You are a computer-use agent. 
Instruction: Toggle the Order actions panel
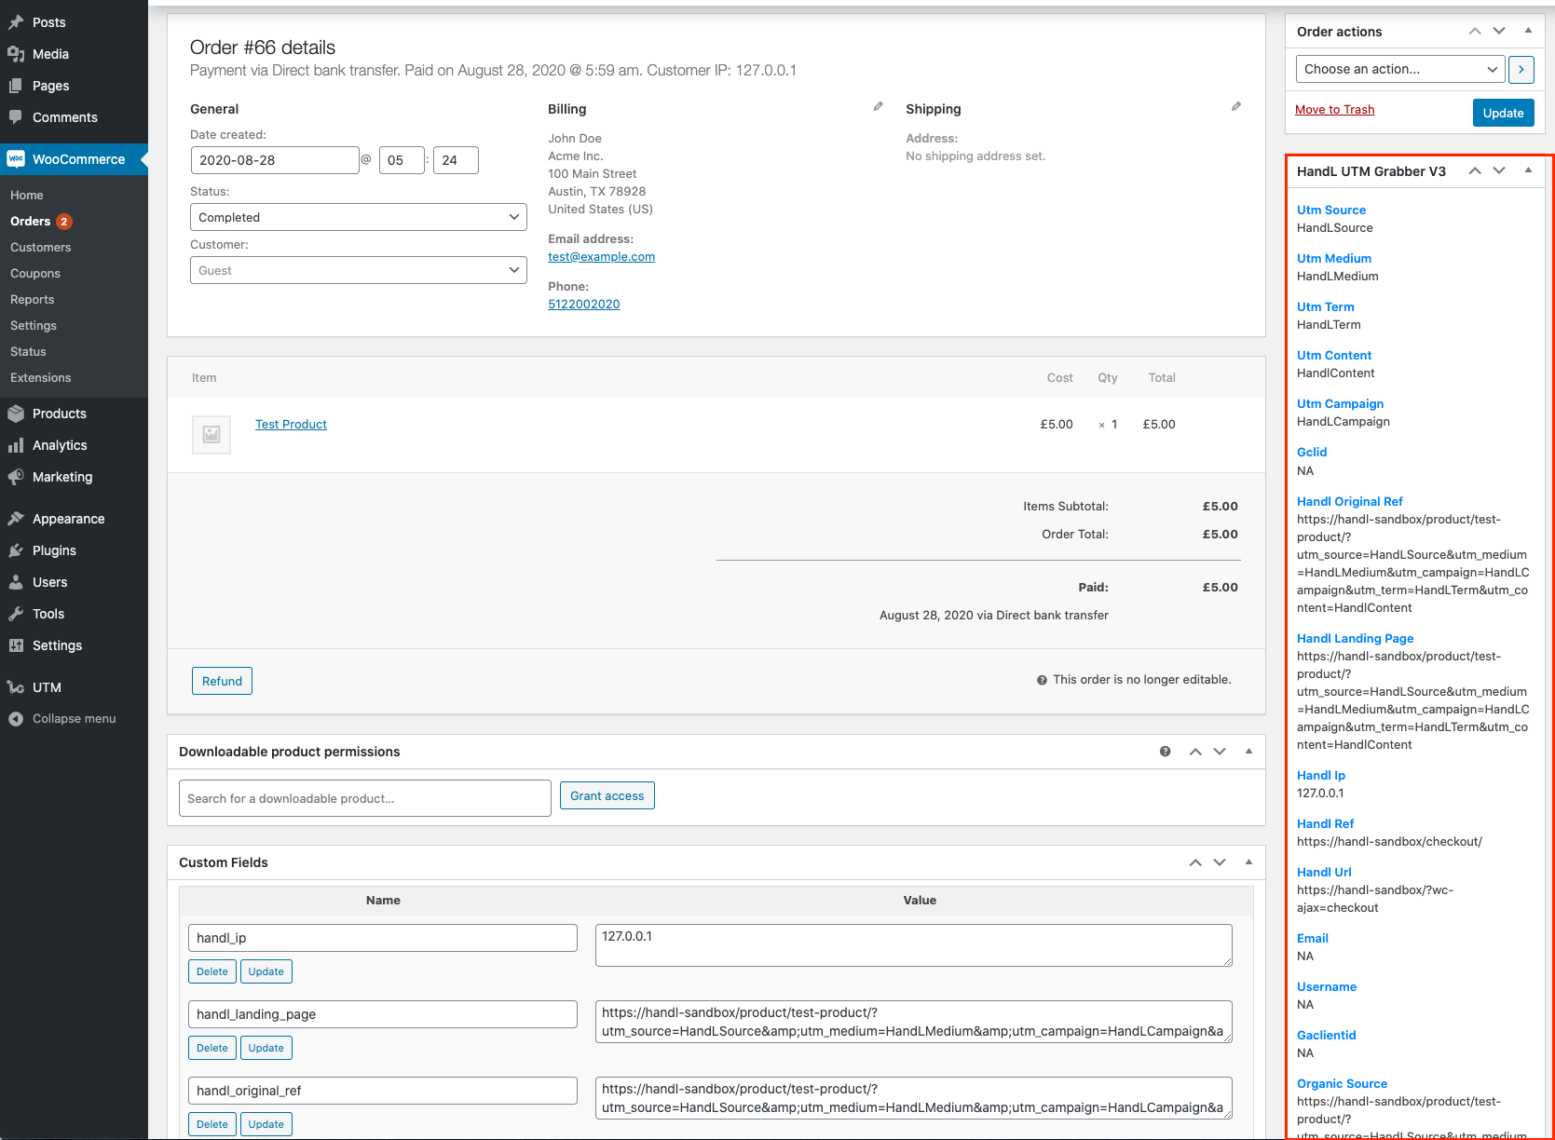point(1528,31)
